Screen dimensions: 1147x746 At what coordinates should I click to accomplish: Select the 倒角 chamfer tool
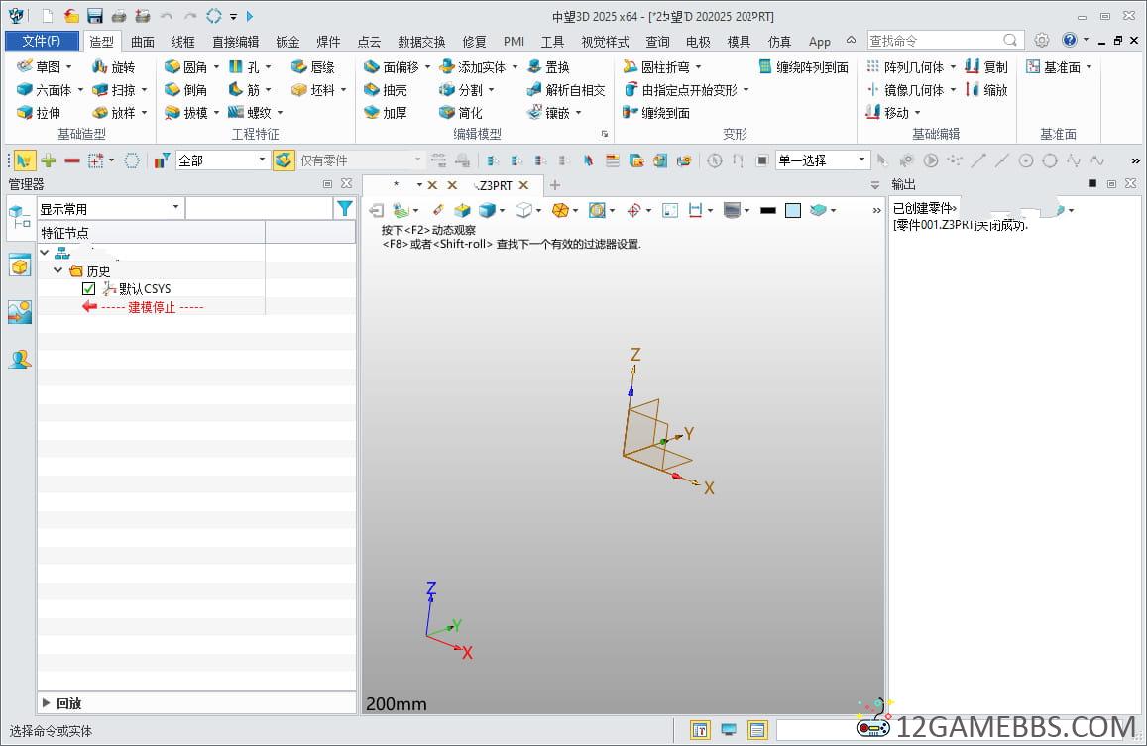pyautogui.click(x=185, y=90)
